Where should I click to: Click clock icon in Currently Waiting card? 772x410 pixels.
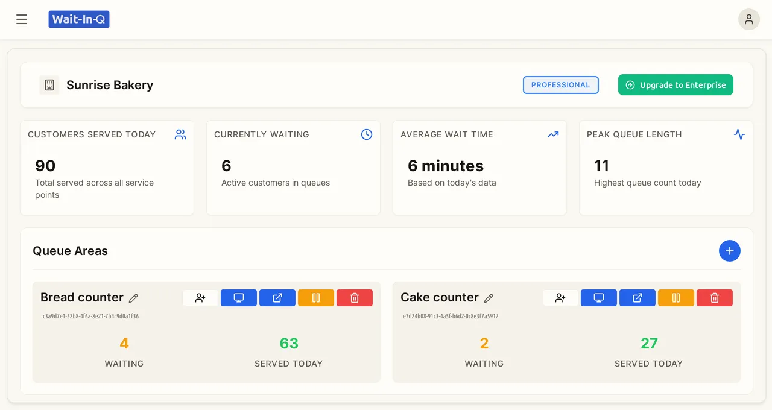367,134
